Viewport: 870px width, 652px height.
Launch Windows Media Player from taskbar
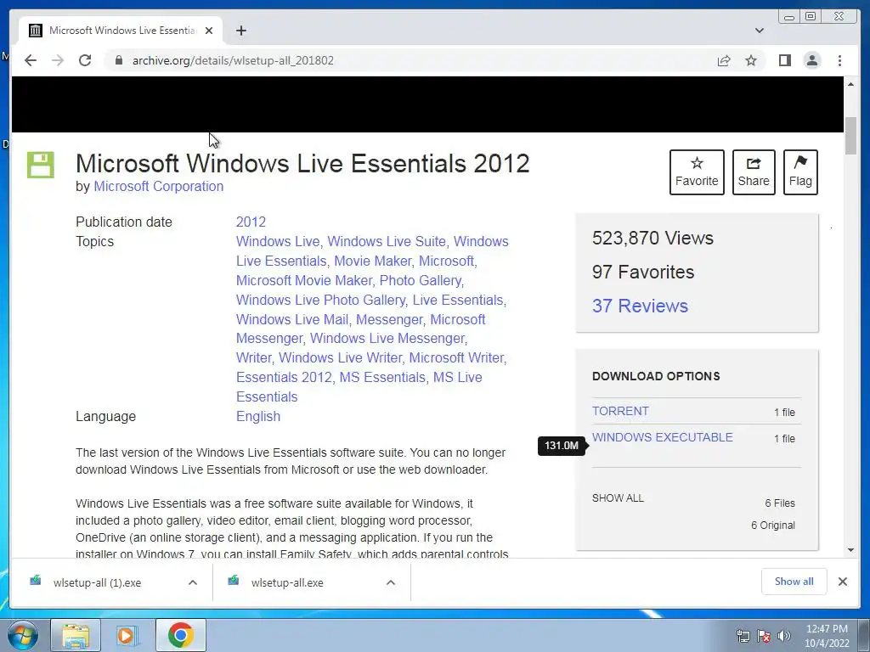pyautogui.click(x=127, y=635)
